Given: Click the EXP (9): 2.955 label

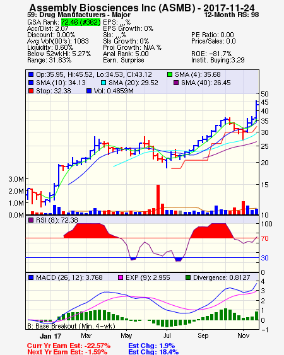Looking at the screenshot, I should pos(148,277).
